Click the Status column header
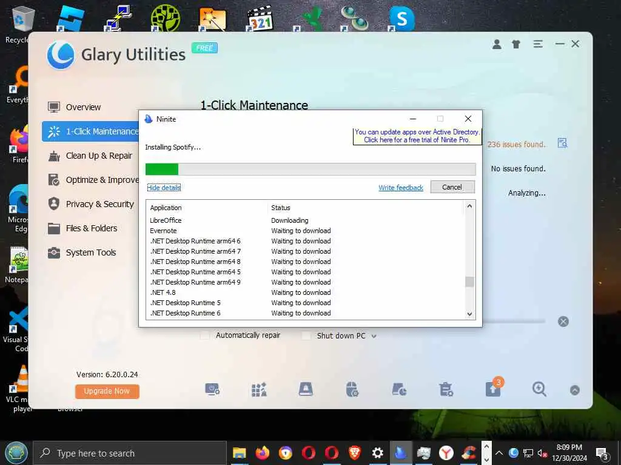621x465 pixels. point(280,208)
